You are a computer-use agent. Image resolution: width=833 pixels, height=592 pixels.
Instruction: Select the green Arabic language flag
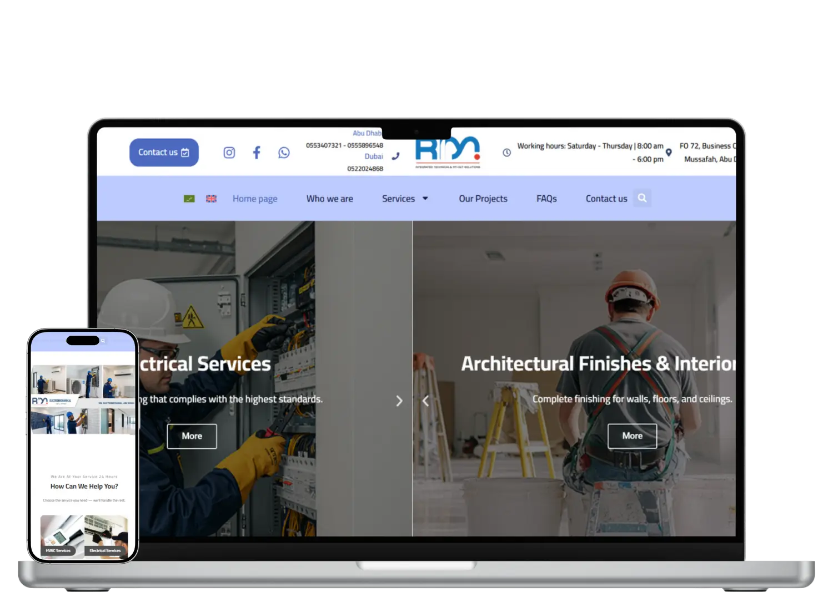(x=189, y=199)
